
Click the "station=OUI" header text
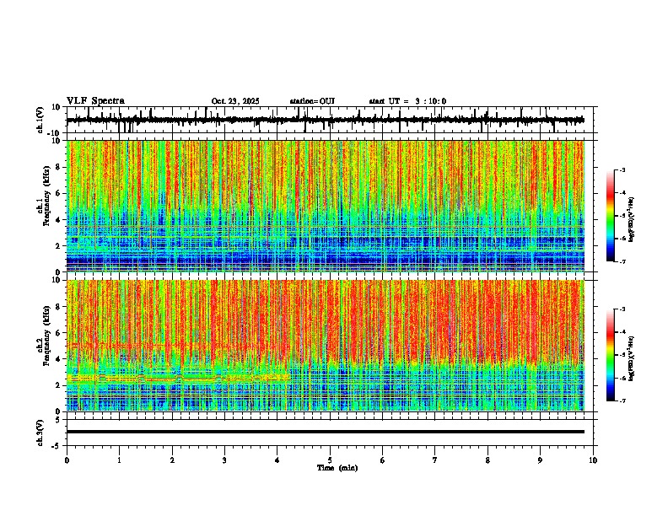coord(312,101)
